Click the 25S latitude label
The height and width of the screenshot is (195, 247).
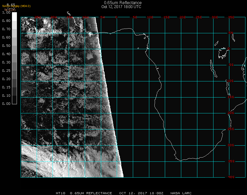[231, 129]
